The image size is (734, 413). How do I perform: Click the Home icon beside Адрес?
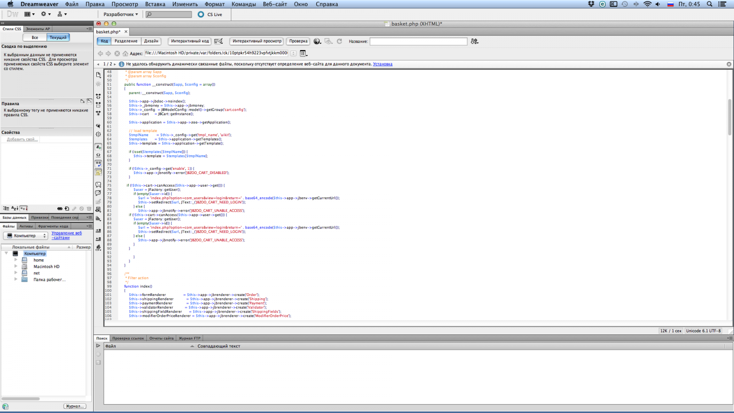click(x=125, y=53)
